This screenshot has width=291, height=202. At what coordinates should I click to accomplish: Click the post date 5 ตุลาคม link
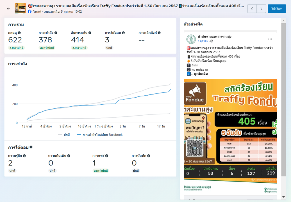(203, 41)
